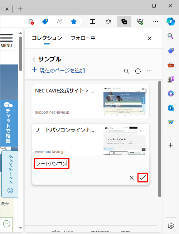
Task: Close the current browser tab
Action: [x=7, y=9]
